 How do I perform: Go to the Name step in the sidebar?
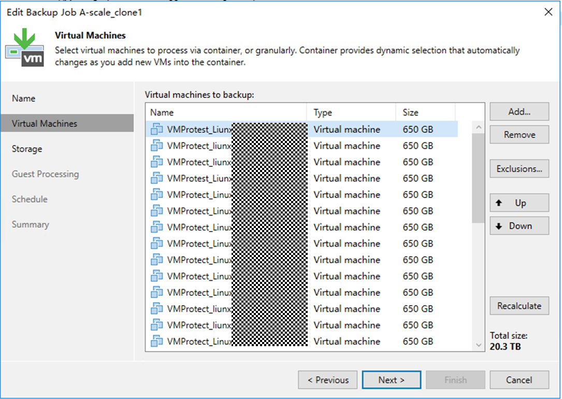[24, 98]
